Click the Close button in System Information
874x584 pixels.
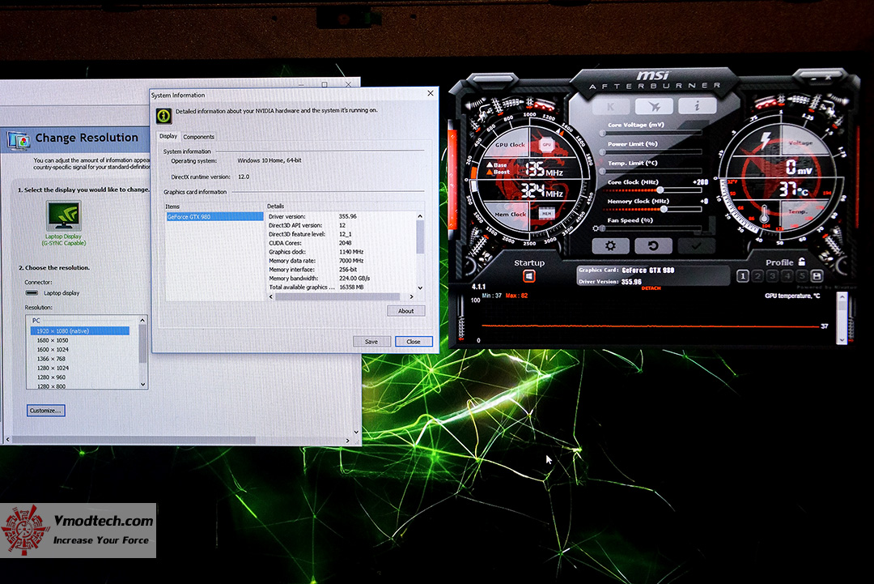[414, 341]
